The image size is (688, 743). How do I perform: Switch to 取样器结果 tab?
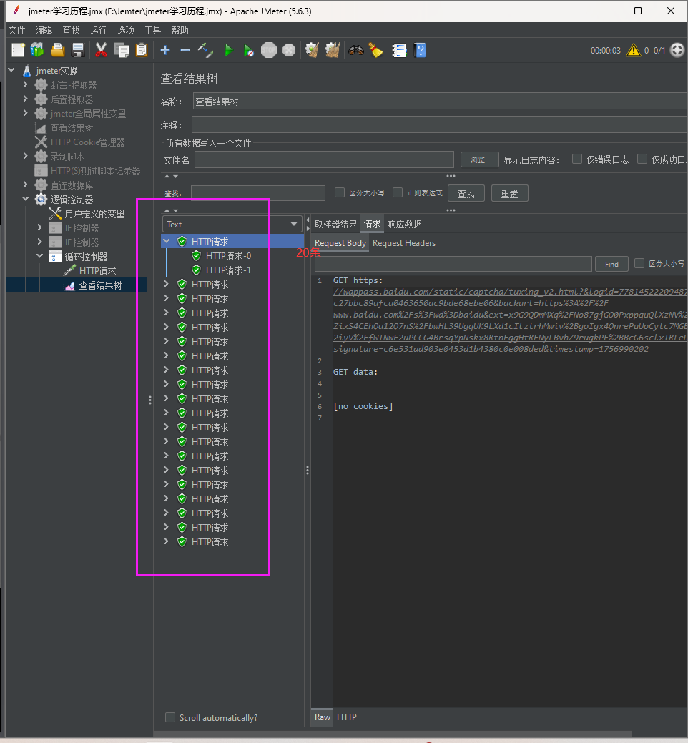[x=335, y=224]
